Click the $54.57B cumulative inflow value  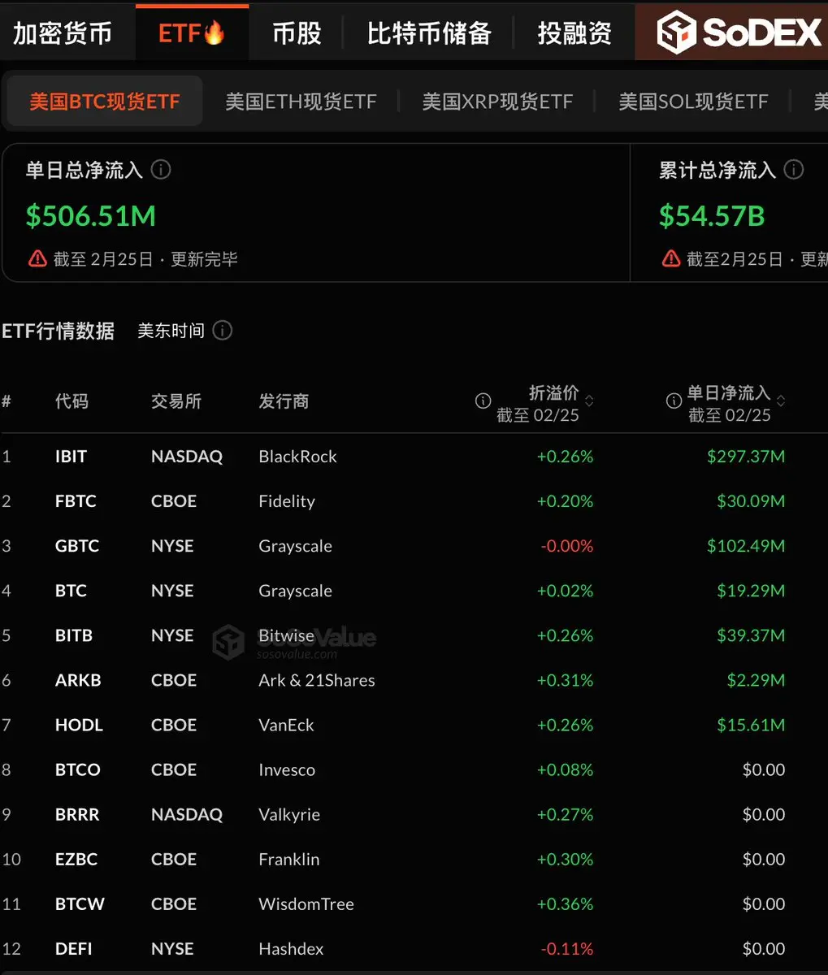pos(712,215)
